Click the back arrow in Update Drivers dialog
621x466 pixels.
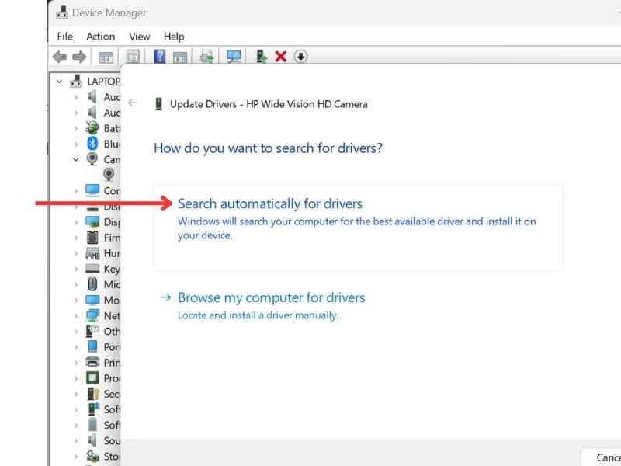coord(132,103)
